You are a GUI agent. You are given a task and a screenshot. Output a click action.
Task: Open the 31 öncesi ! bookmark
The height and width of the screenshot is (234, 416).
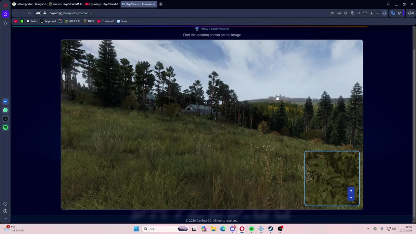[106, 21]
